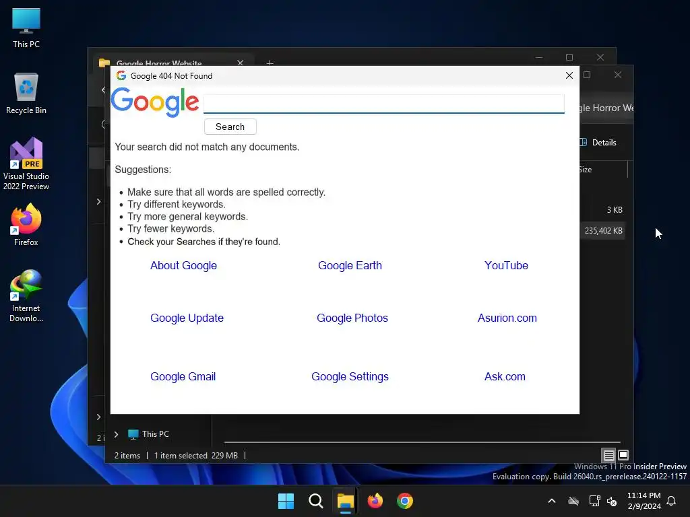Screen dimensions: 690x517
Task: Click the Explorer horizontal scrollbar
Action: (x=422, y=442)
